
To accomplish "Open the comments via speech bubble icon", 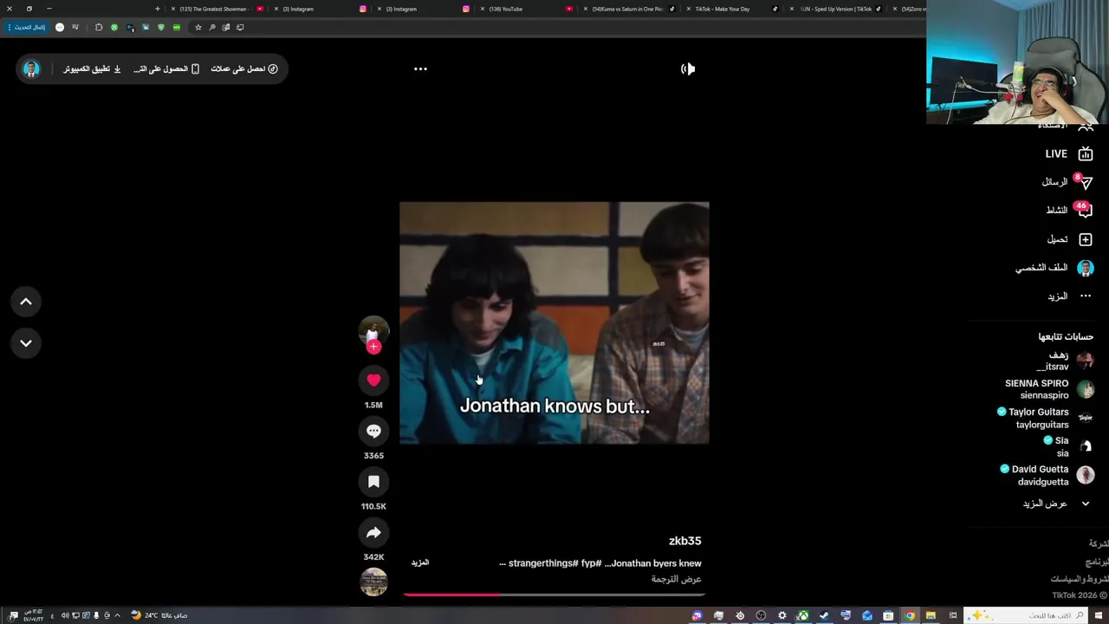I will coord(373,431).
